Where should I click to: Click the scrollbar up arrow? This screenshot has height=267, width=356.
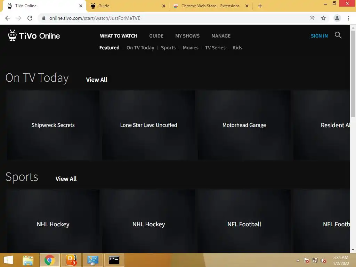pos(353,27)
